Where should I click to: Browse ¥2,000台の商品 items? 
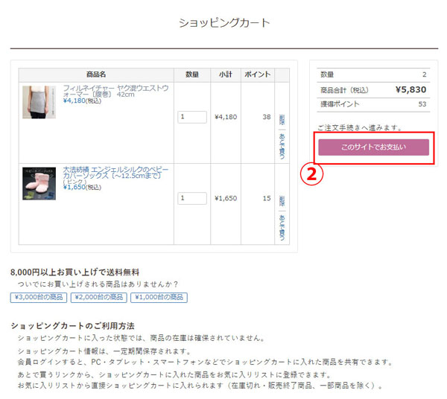98,298
